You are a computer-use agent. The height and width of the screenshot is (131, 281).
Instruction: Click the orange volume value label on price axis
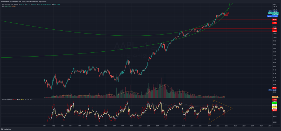coord(275,97)
